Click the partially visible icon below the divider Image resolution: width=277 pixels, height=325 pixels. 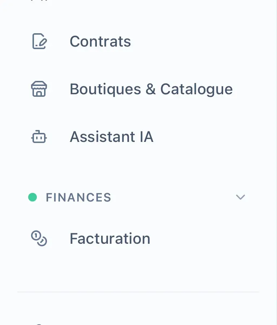39,324
